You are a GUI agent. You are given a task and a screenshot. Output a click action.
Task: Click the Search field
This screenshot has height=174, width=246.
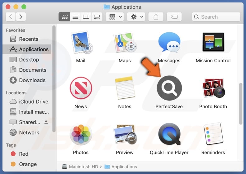(x=216, y=17)
